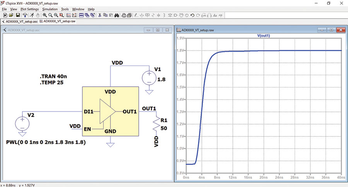
Task: Maximize the schematic ADXXXX_VT_setup.asc subwindow
Action: (158, 30)
